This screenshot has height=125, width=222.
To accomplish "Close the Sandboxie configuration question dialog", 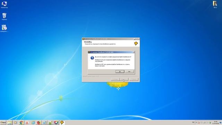I will (133, 52).
